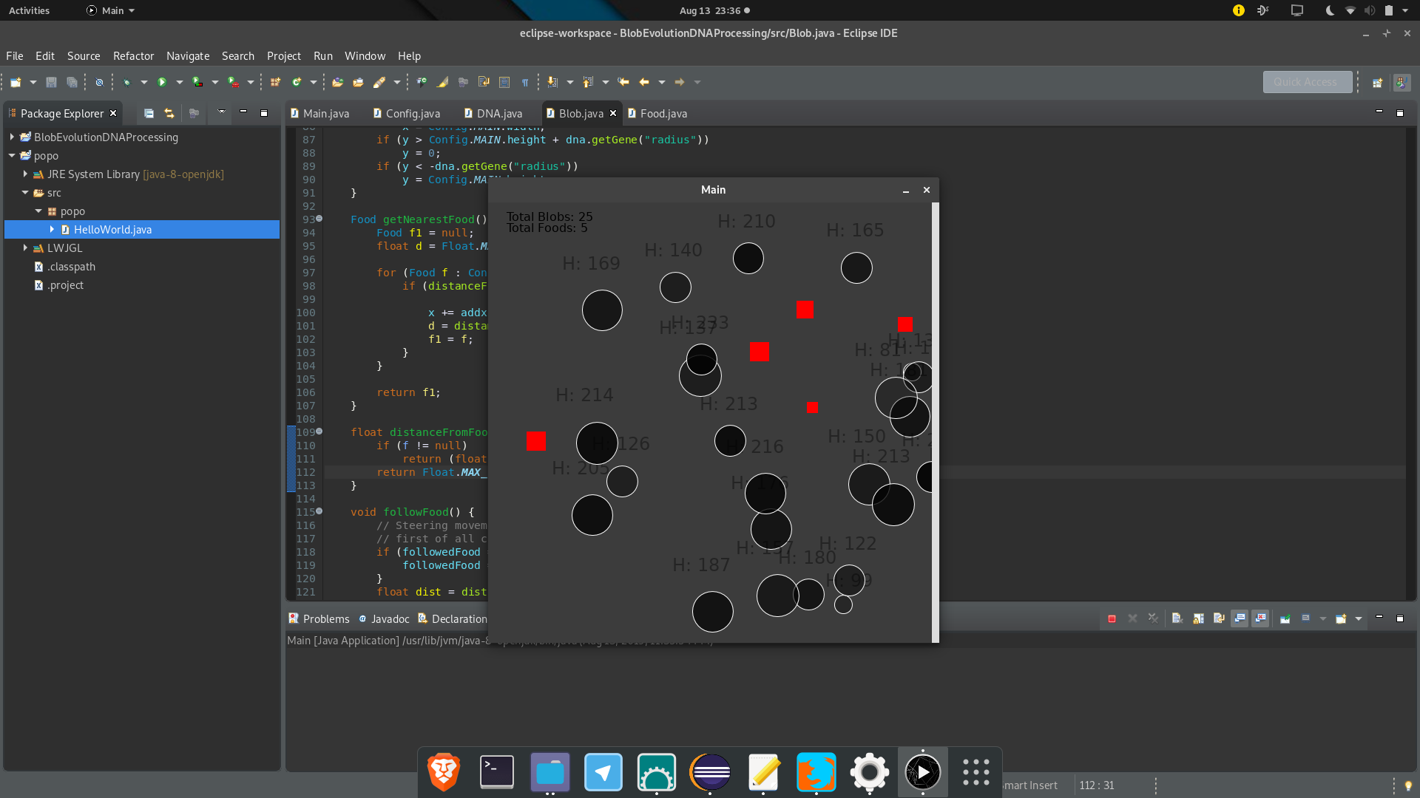The height and width of the screenshot is (798, 1420).
Task: Toggle Show Console on Standard Out Change
Action: [1239, 619]
